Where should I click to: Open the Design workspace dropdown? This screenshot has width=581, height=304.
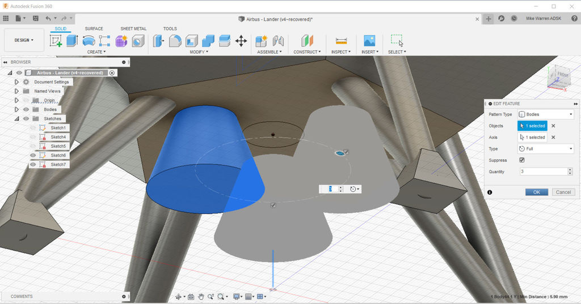tap(24, 40)
